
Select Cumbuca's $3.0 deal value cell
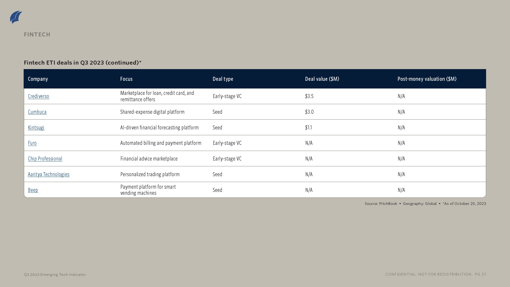coord(309,112)
